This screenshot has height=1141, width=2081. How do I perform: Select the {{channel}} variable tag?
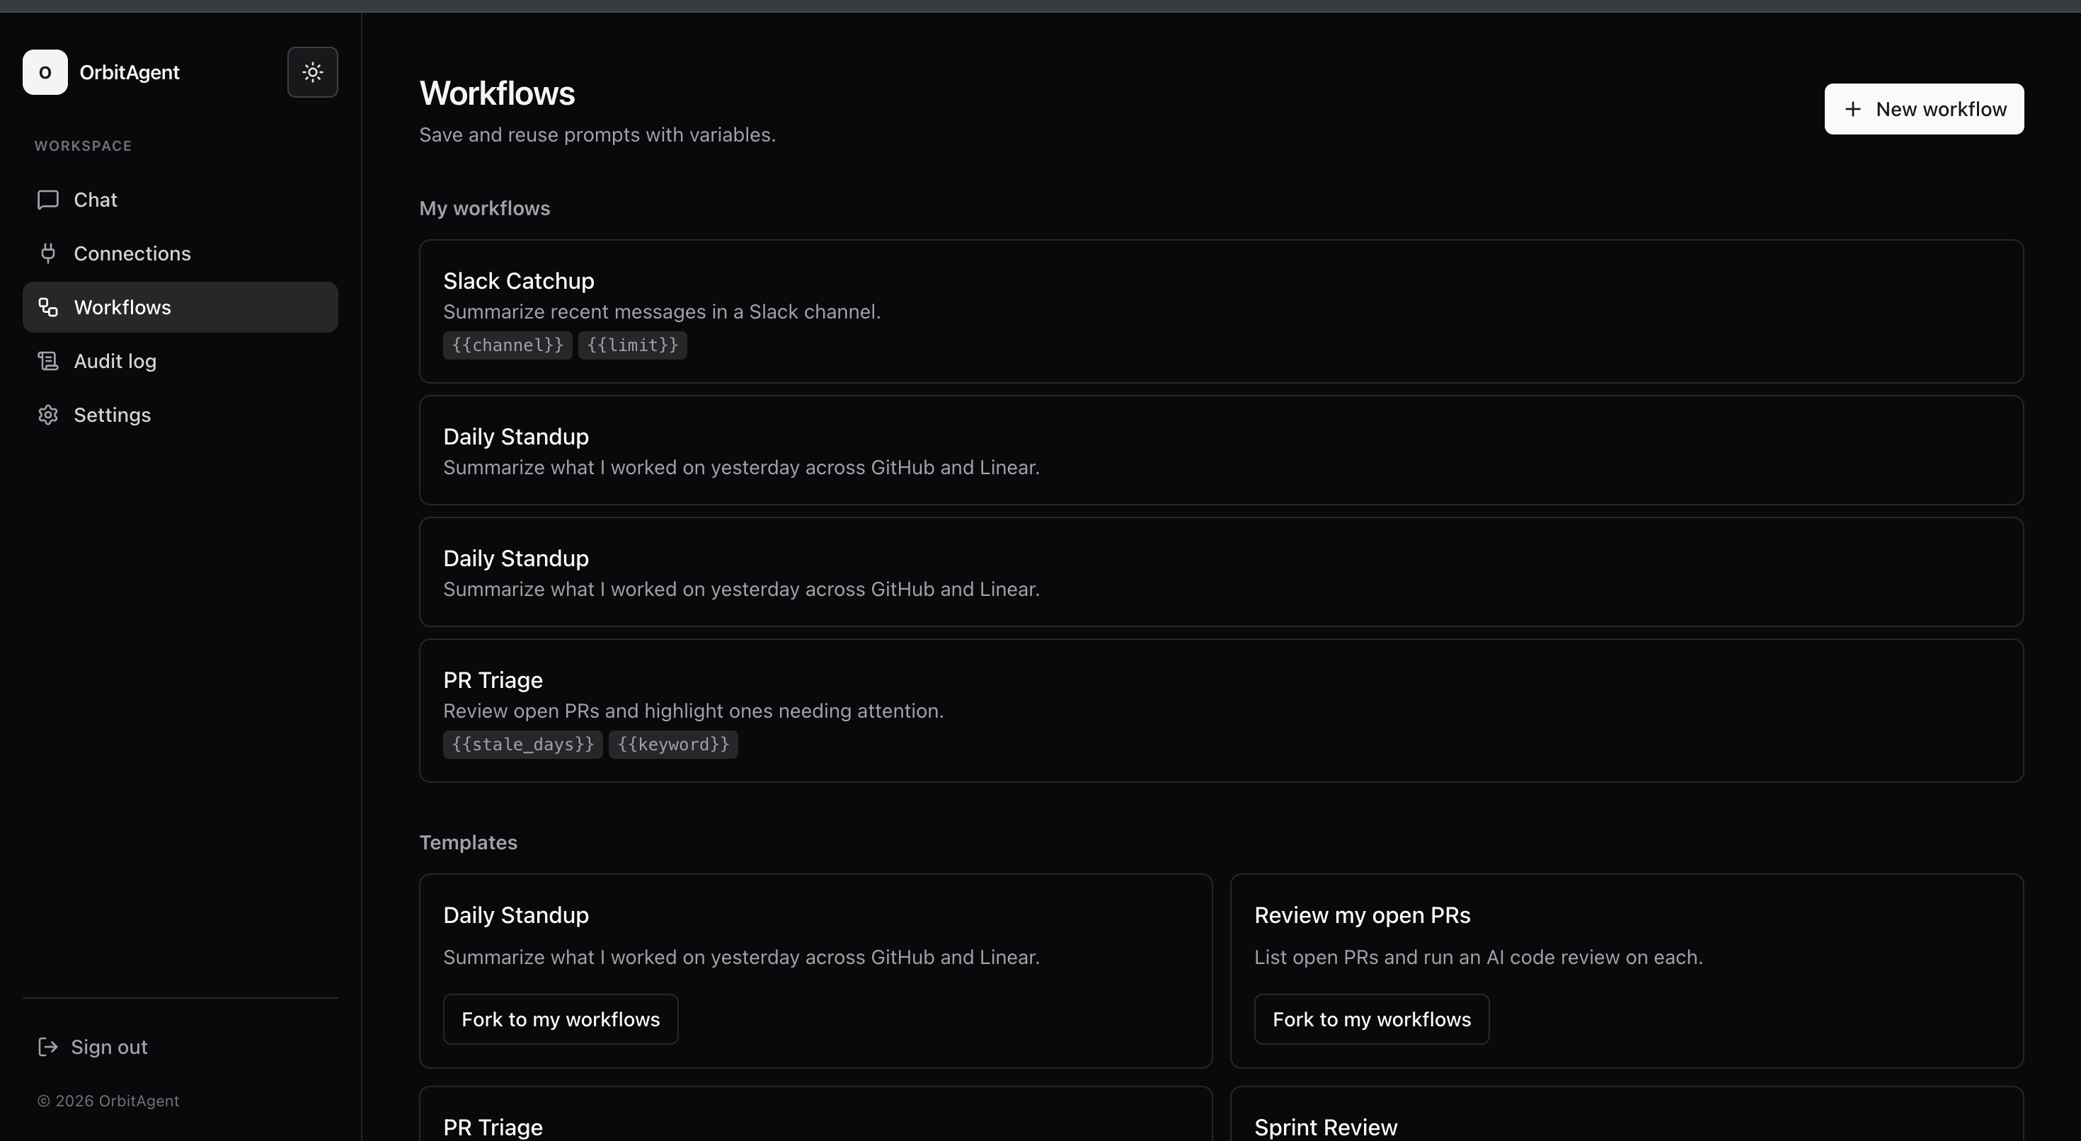click(x=508, y=345)
